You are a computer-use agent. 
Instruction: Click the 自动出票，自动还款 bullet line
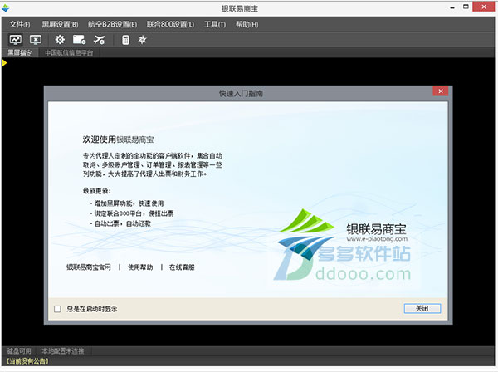[120, 223]
